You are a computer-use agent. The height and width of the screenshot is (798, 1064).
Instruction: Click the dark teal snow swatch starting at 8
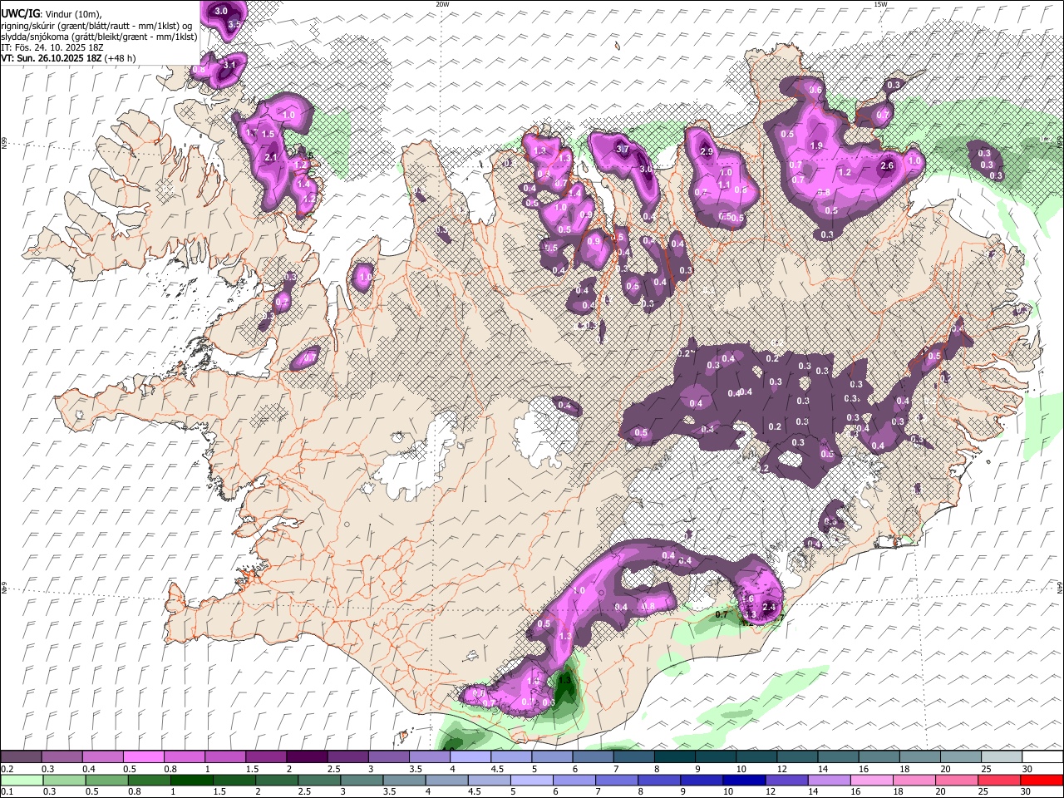tap(673, 756)
